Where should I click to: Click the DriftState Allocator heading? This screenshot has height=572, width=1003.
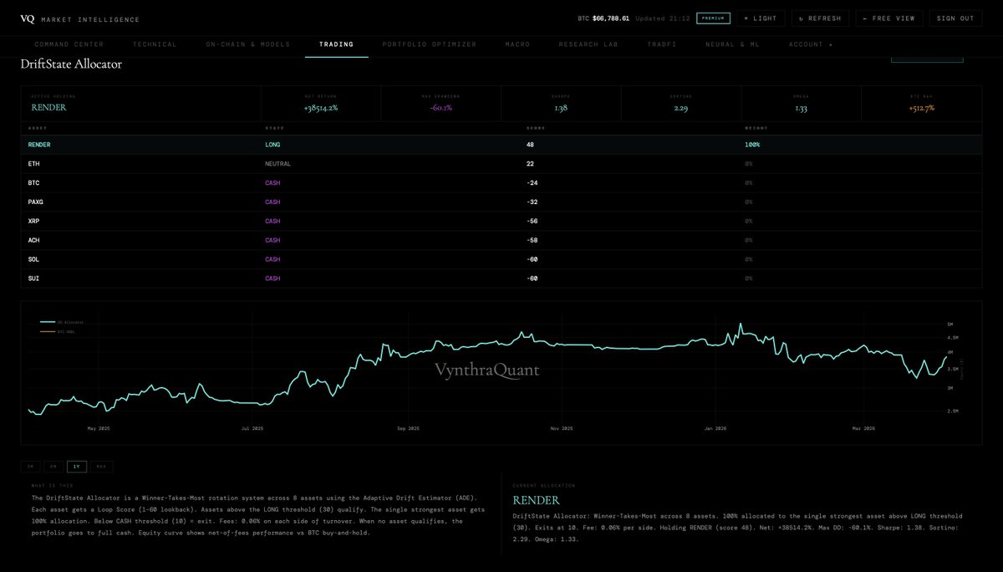point(71,64)
